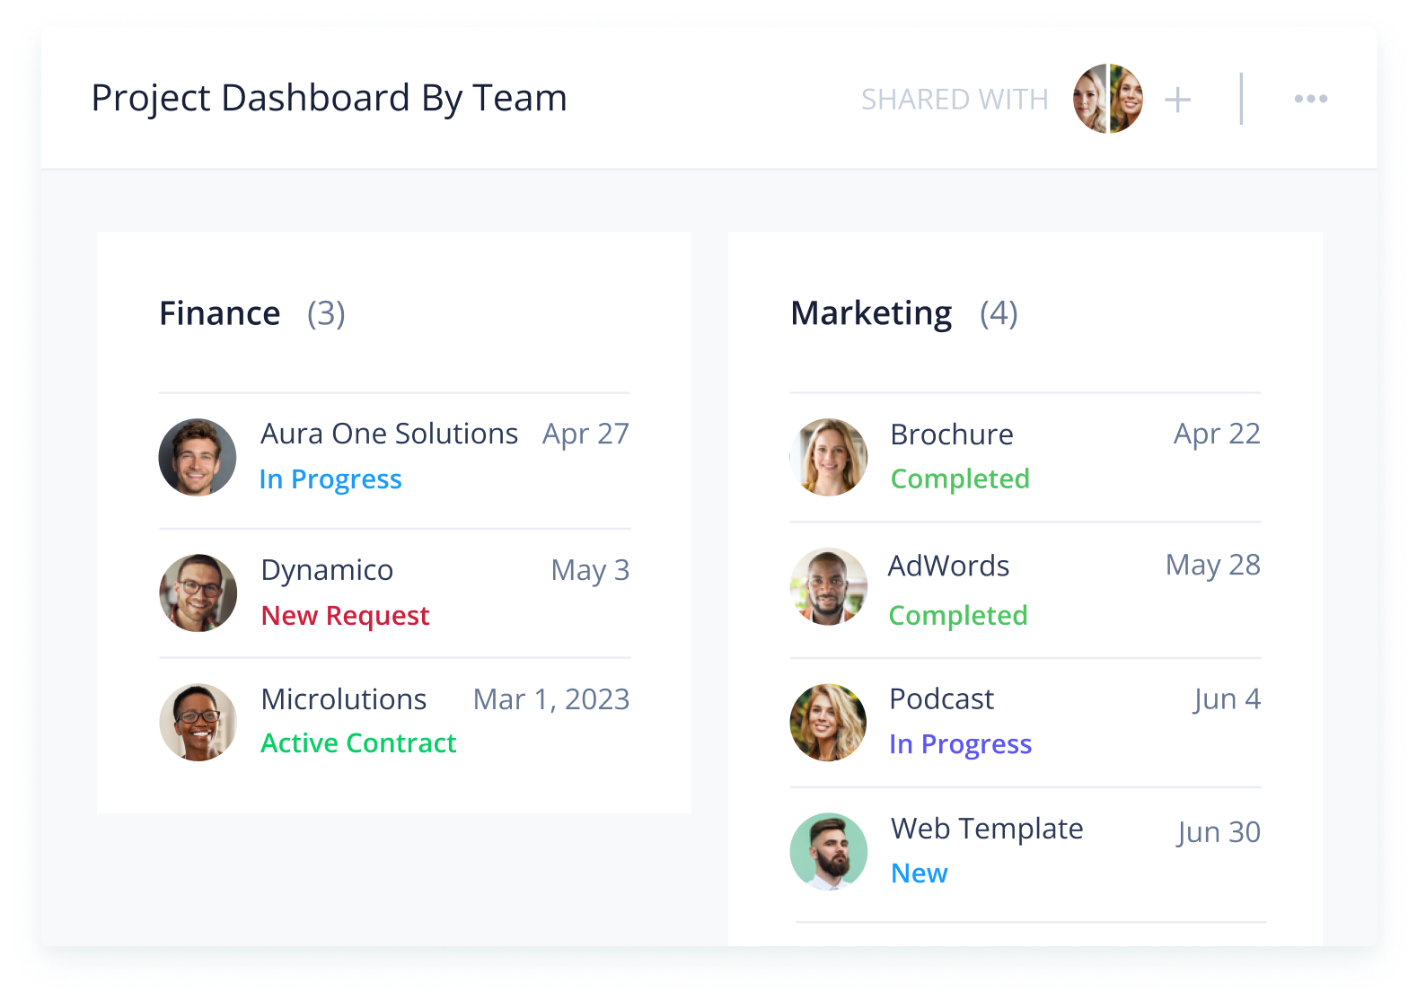Click the Marketing count (4)

999,313
